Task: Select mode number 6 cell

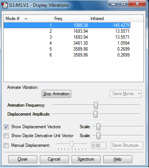Action: [51, 55]
